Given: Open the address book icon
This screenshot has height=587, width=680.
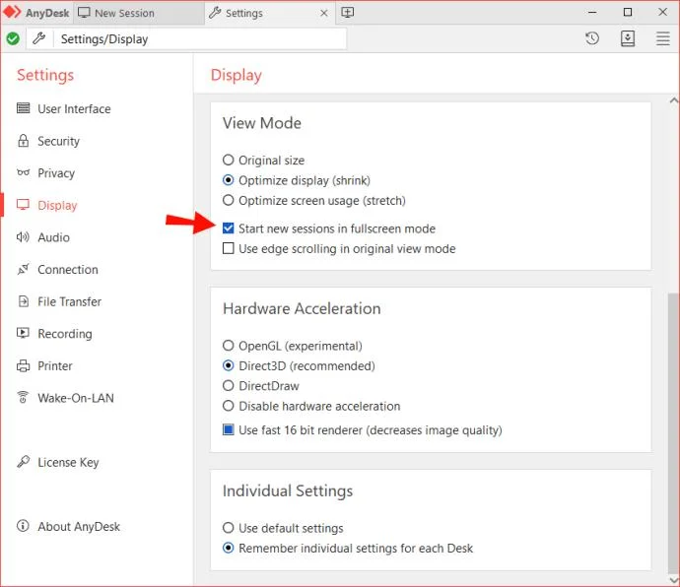Looking at the screenshot, I should pos(628,38).
